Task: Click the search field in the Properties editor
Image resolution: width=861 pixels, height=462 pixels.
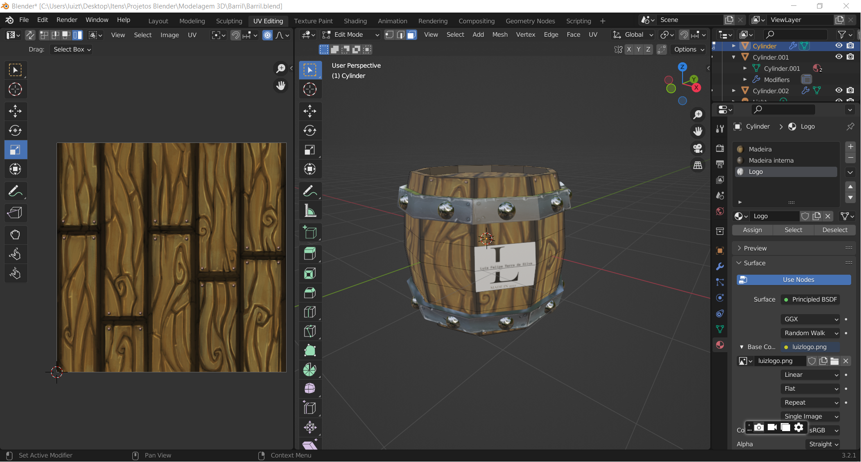Action: (x=783, y=109)
